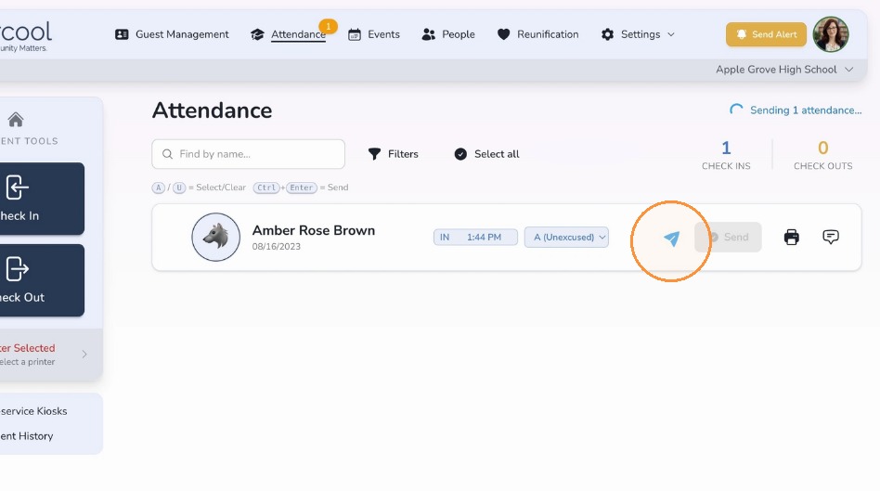This screenshot has height=491, width=880.
Task: Click the Send button for Amber Rose Brown
Action: point(728,237)
